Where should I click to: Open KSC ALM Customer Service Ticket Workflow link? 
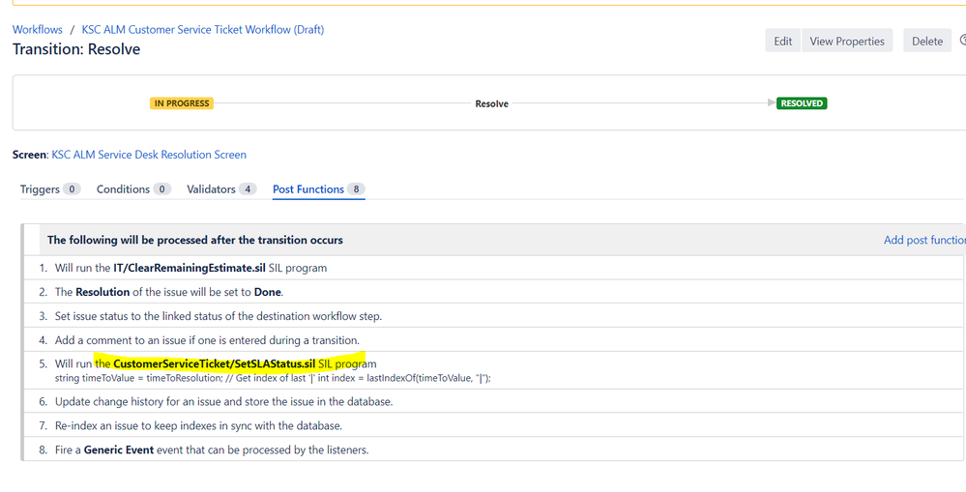(x=203, y=30)
